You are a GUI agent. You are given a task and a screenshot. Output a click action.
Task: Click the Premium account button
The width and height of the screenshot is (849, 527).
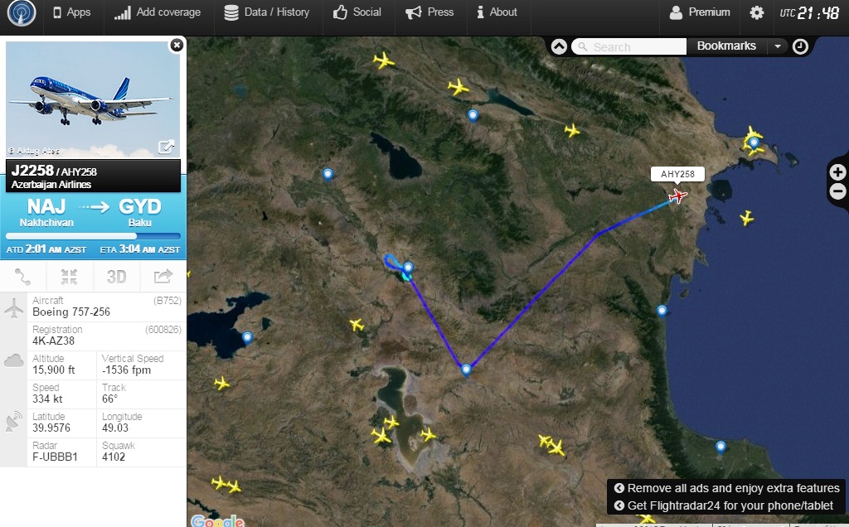tap(700, 12)
